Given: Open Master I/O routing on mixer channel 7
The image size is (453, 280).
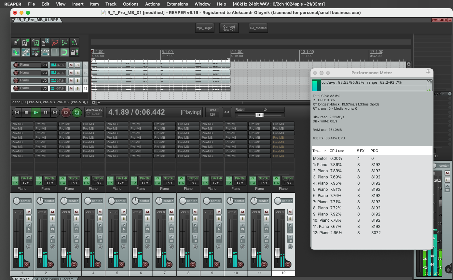Looking at the screenshot, I should point(169,181).
